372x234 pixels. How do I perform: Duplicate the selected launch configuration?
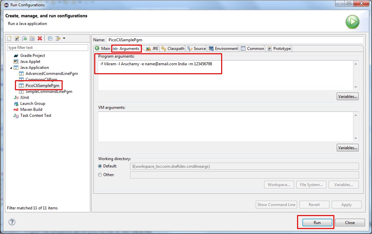tap(32, 38)
